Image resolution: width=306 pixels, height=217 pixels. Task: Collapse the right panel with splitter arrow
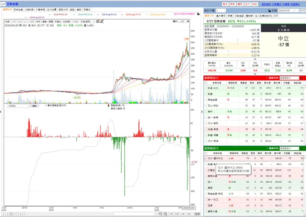pyautogui.click(x=202, y=112)
